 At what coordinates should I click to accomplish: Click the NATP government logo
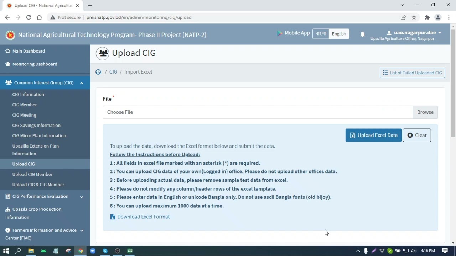tap(10, 35)
